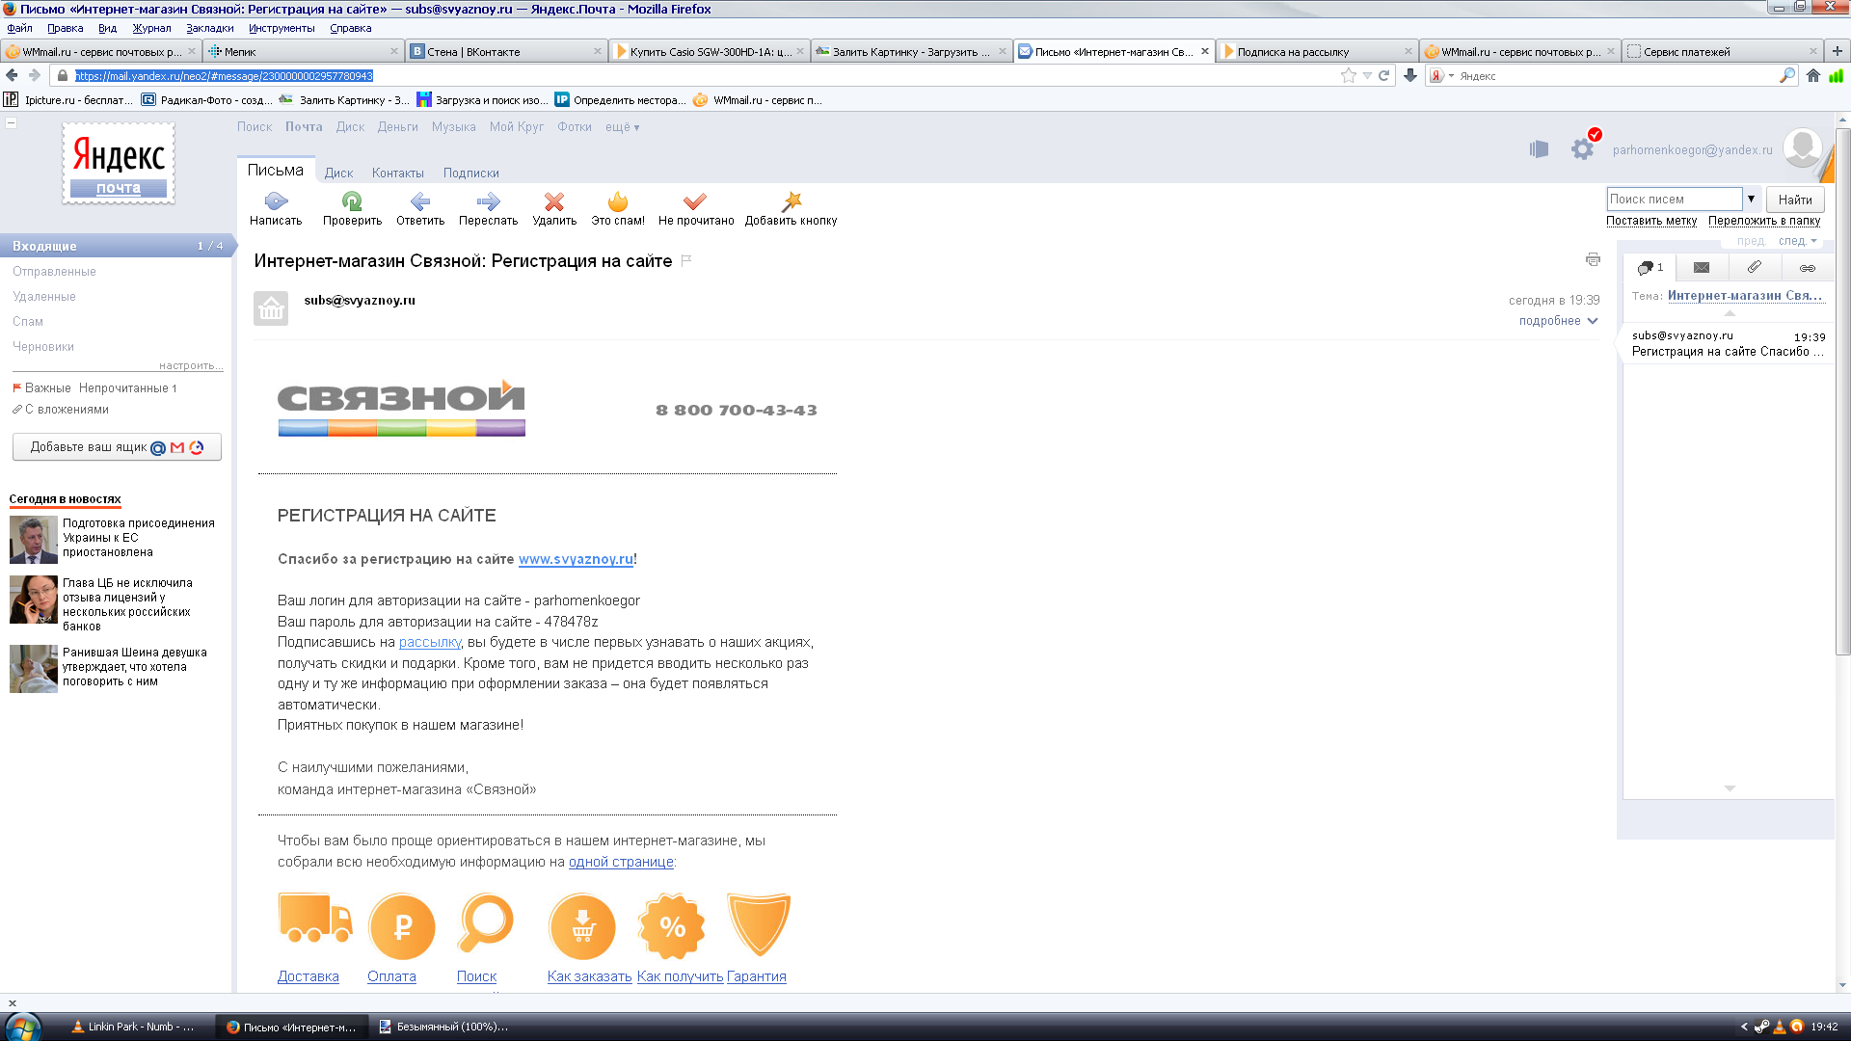Click the Firefox back arrow button
Viewport: 1851px width, 1041px height.
click(x=12, y=75)
